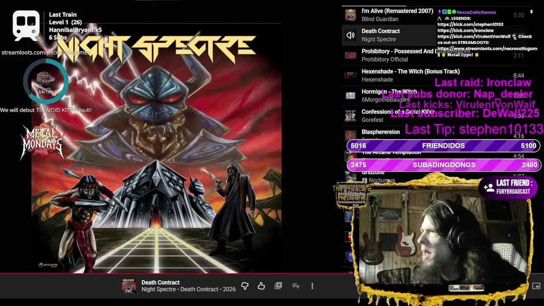
Task: Click Confessions of a Serial Killer thumbnail
Action: coord(350,116)
